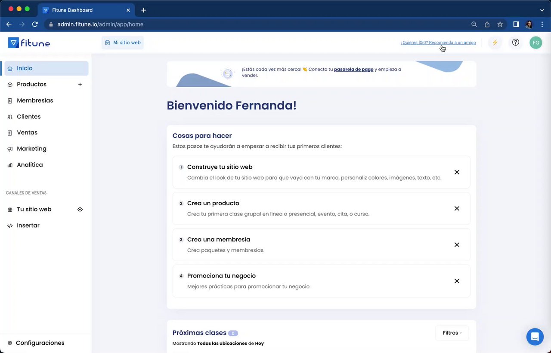
Task: Open the Promociona tu negocio step
Action: (x=321, y=281)
